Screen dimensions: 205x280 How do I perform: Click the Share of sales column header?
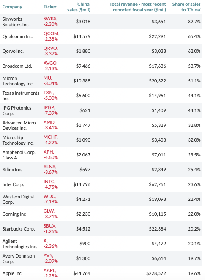click(x=186, y=7)
